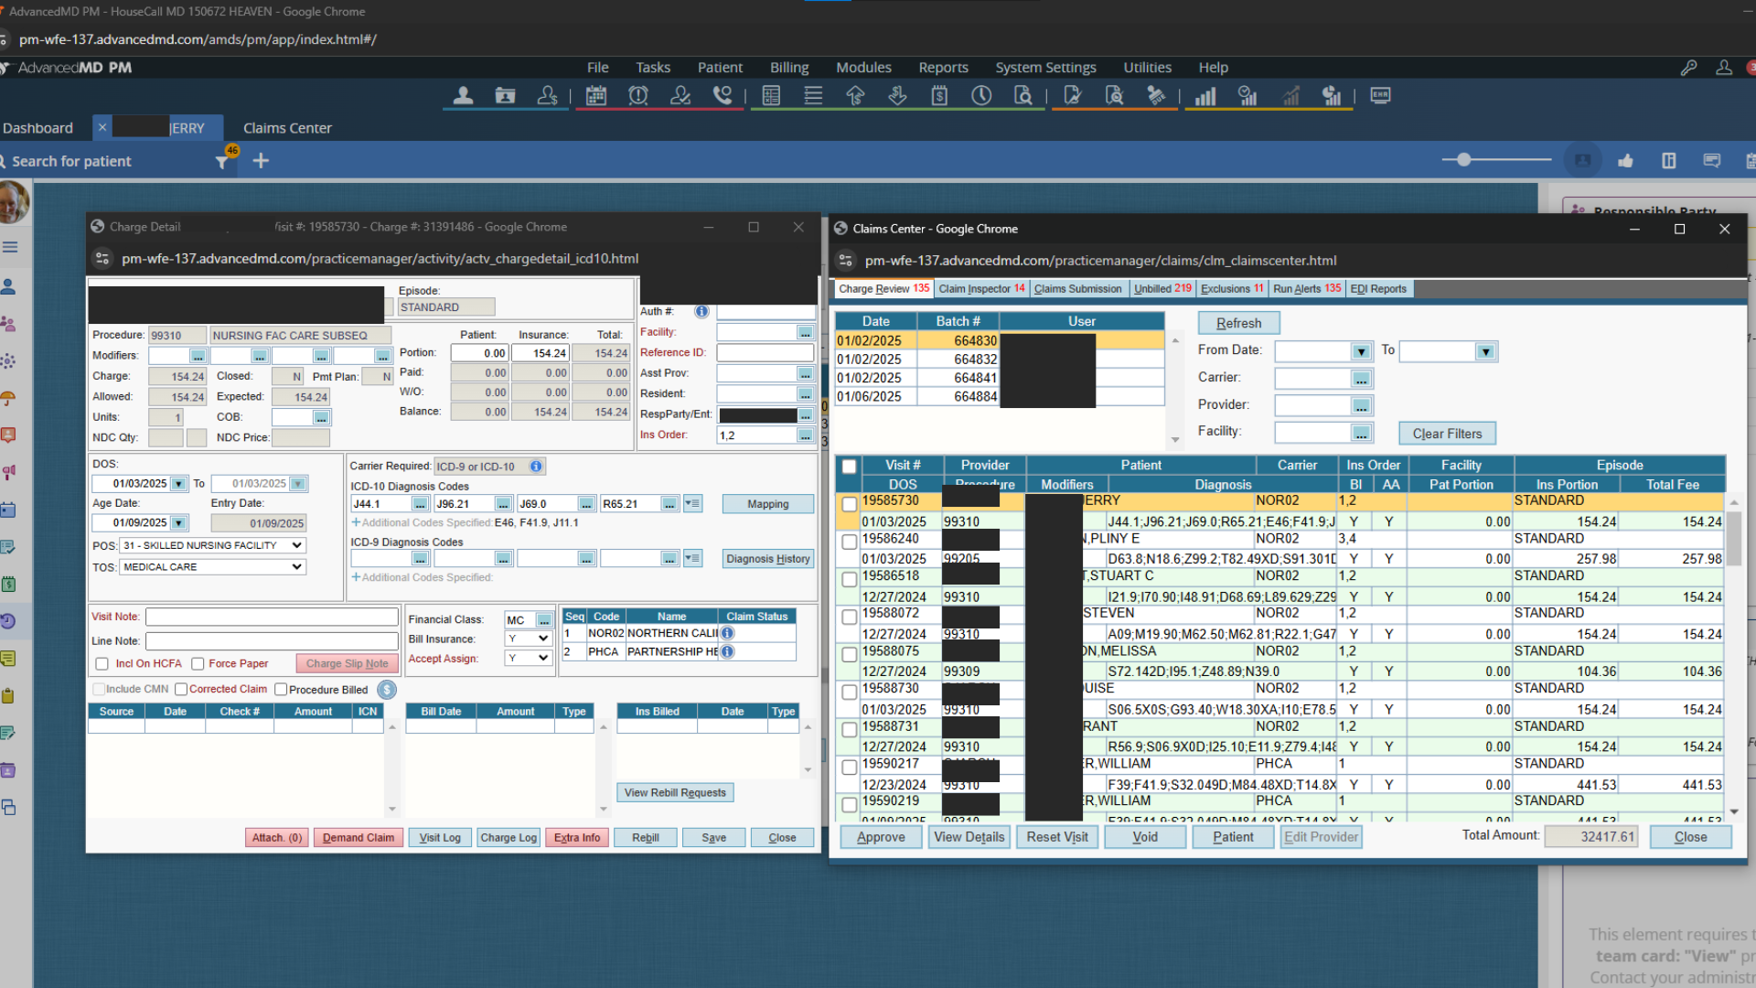Switch to the Claim Inspector tab
This screenshot has height=988, width=1756.
(981, 289)
